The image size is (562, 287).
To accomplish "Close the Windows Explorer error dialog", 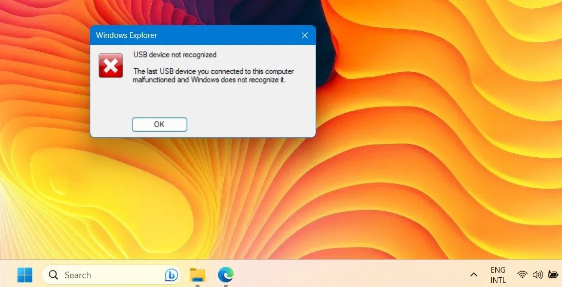I will pos(305,35).
